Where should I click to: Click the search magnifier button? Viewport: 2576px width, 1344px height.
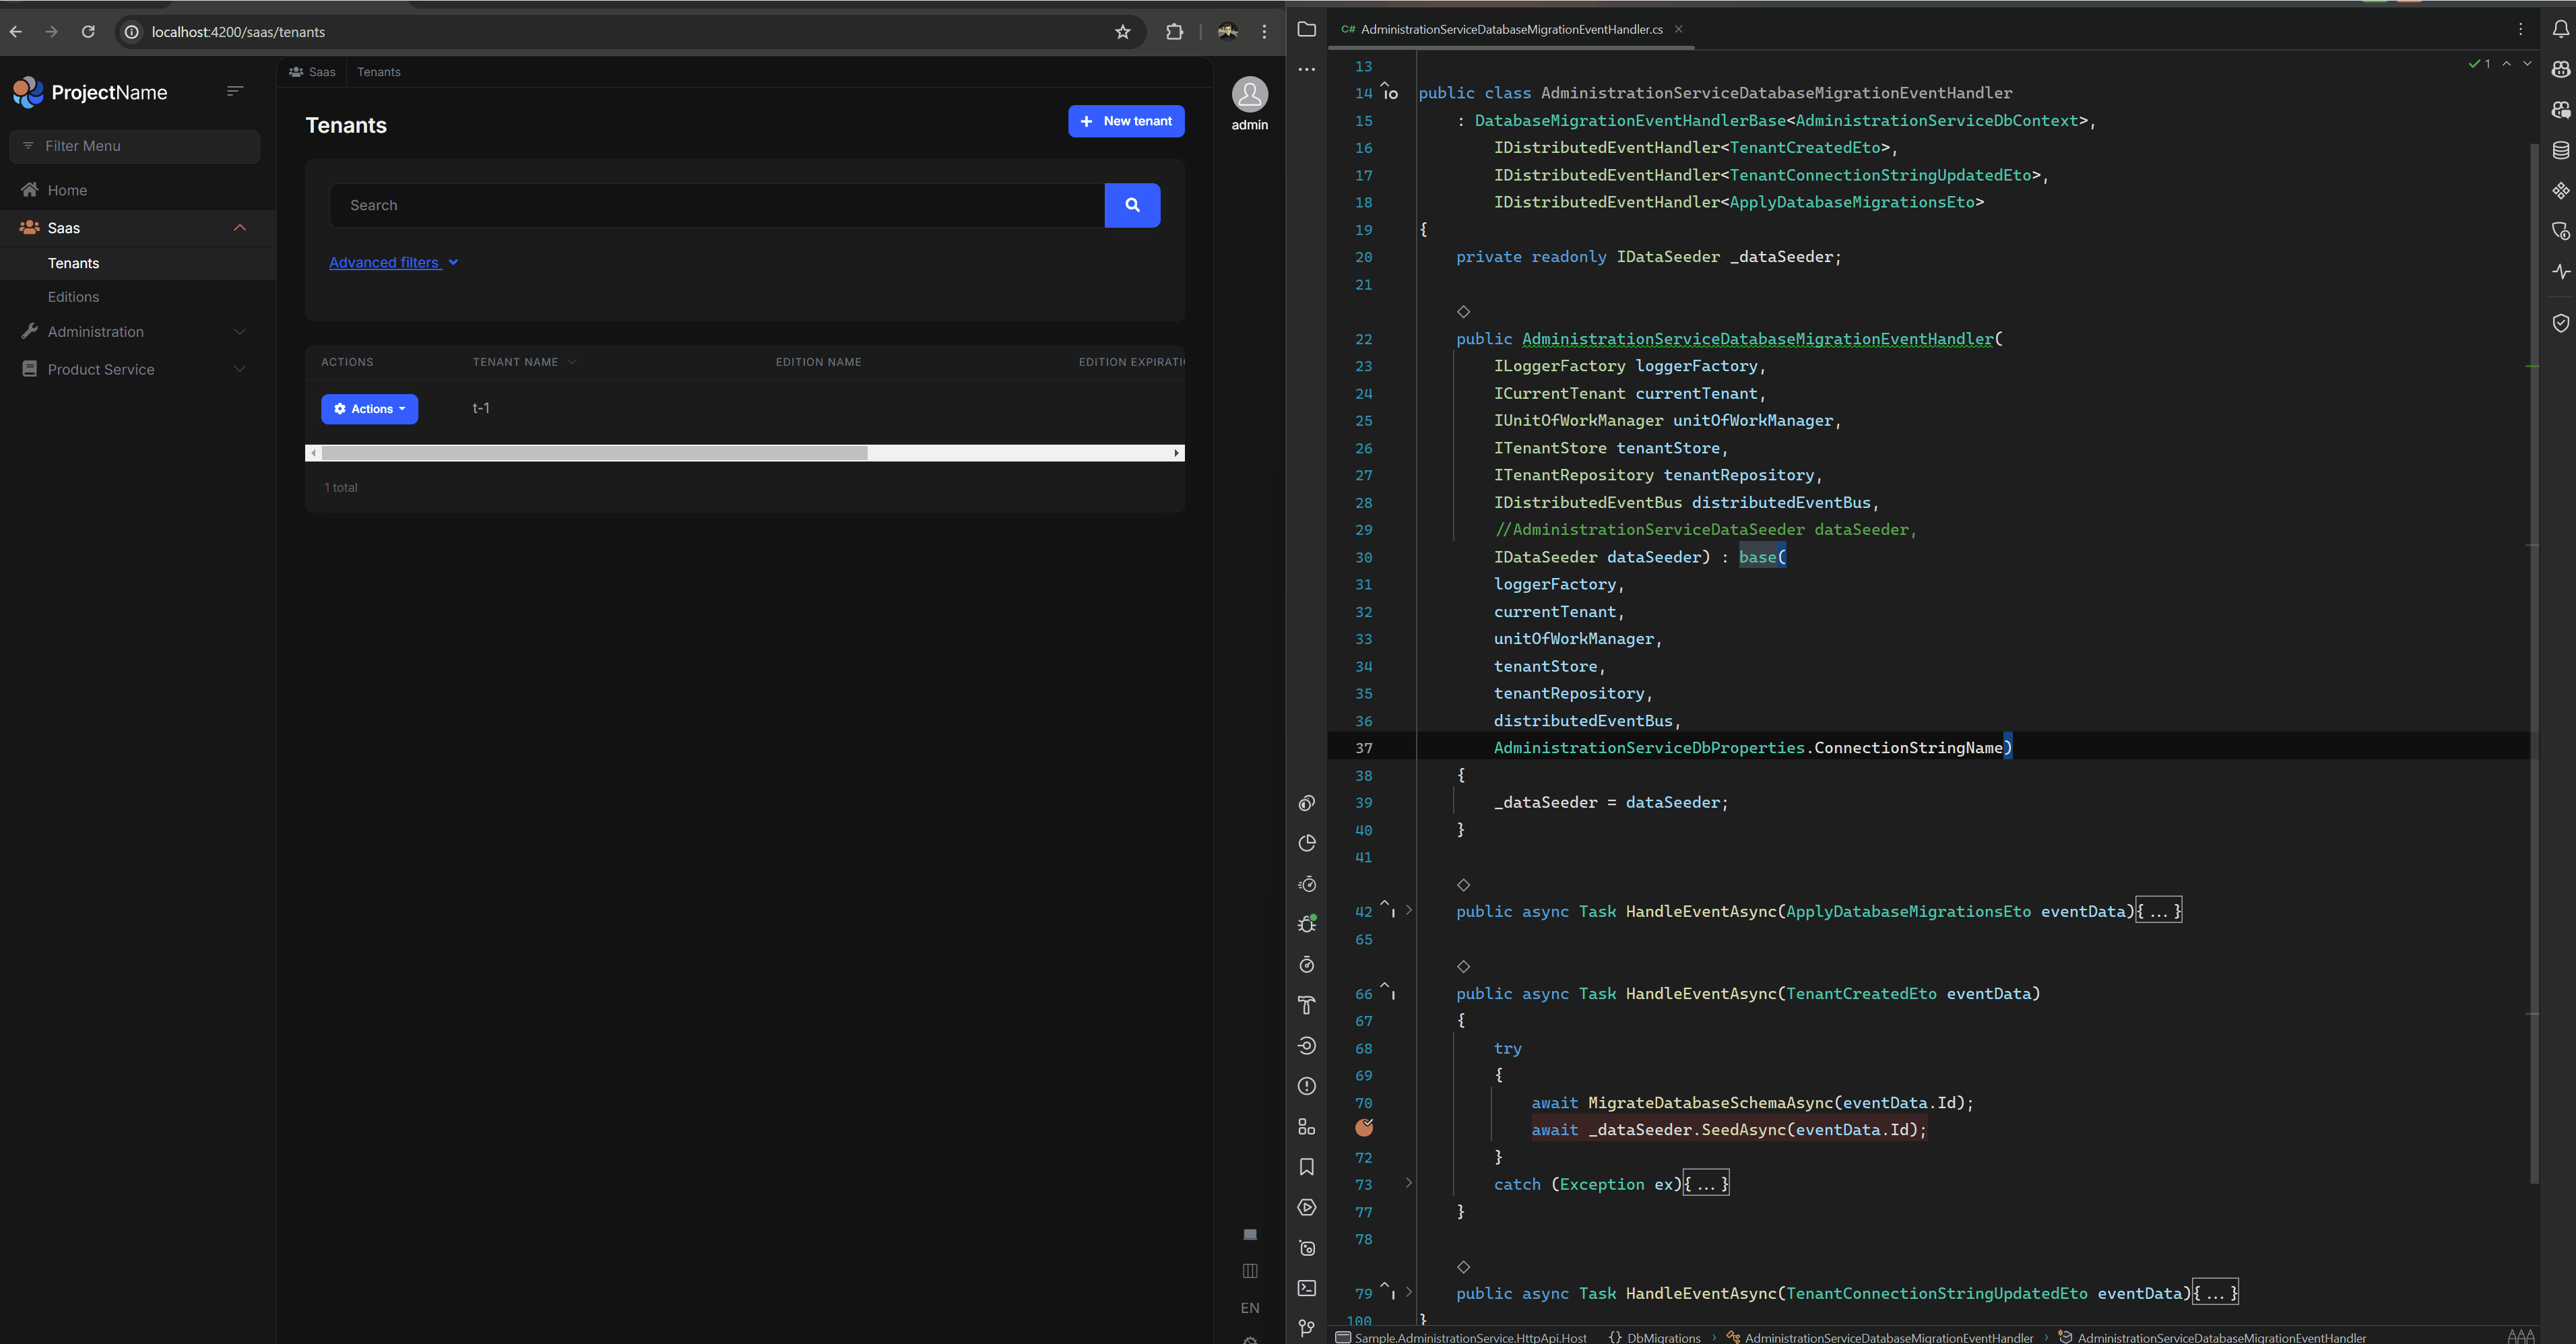pyautogui.click(x=1132, y=205)
